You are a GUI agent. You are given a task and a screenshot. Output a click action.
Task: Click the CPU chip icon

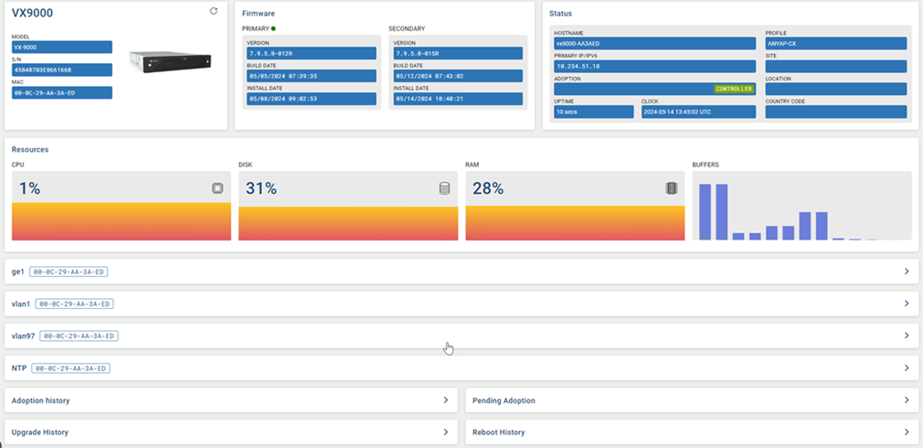pyautogui.click(x=217, y=188)
